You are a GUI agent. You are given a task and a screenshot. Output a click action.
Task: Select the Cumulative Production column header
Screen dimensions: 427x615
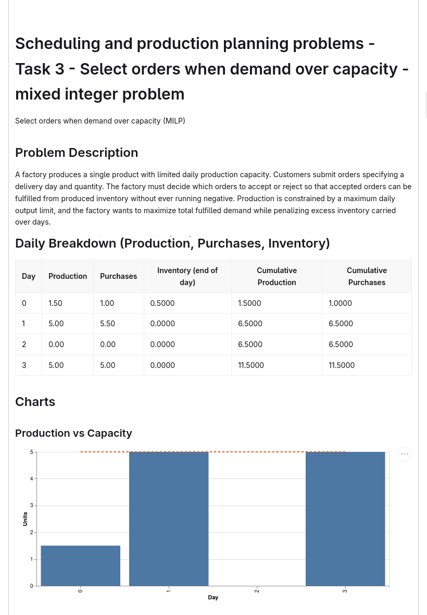click(277, 276)
